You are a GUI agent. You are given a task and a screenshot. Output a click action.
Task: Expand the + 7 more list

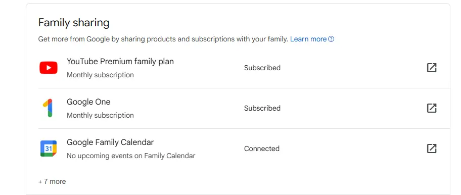[x=52, y=181]
